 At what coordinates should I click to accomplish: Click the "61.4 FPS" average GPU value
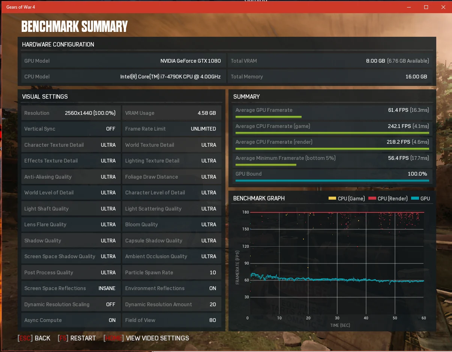tap(399, 110)
